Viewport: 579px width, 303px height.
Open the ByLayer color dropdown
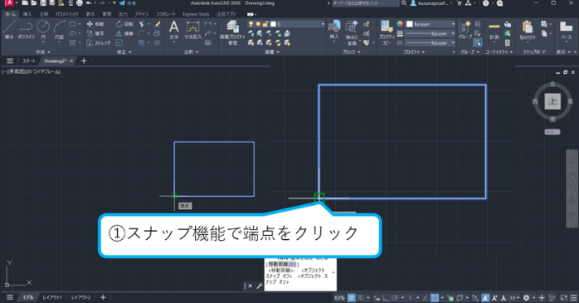coord(431,24)
